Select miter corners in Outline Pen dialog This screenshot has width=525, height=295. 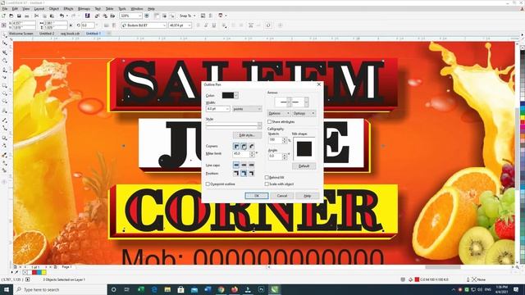tap(236, 146)
